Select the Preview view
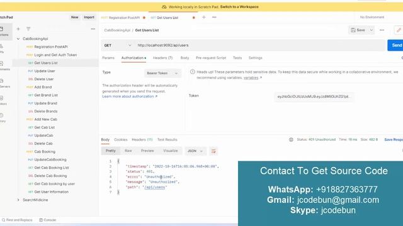This screenshot has height=226, width=403. 147,151
